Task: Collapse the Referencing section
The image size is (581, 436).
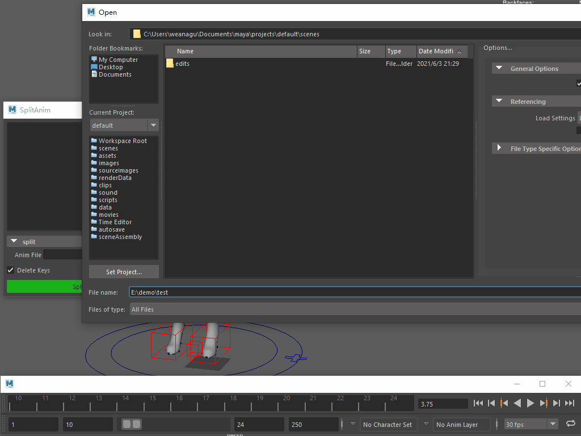Action: [x=499, y=102]
